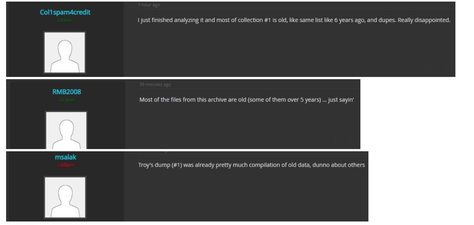The height and width of the screenshot is (225, 474).
Task: Click the empty body area of msalak's post
Action: (x=246, y=195)
